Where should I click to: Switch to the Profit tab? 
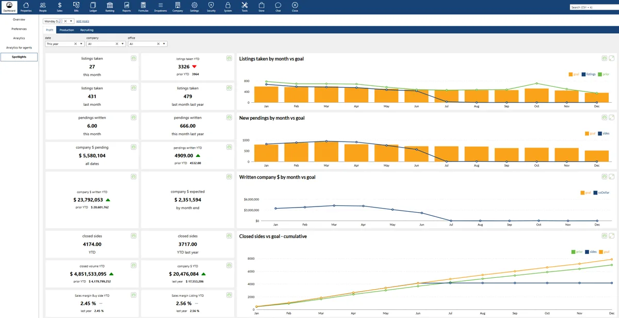50,30
